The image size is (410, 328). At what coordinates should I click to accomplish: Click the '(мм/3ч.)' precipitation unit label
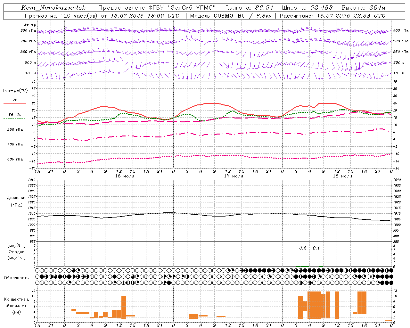pyautogui.click(x=17, y=246)
